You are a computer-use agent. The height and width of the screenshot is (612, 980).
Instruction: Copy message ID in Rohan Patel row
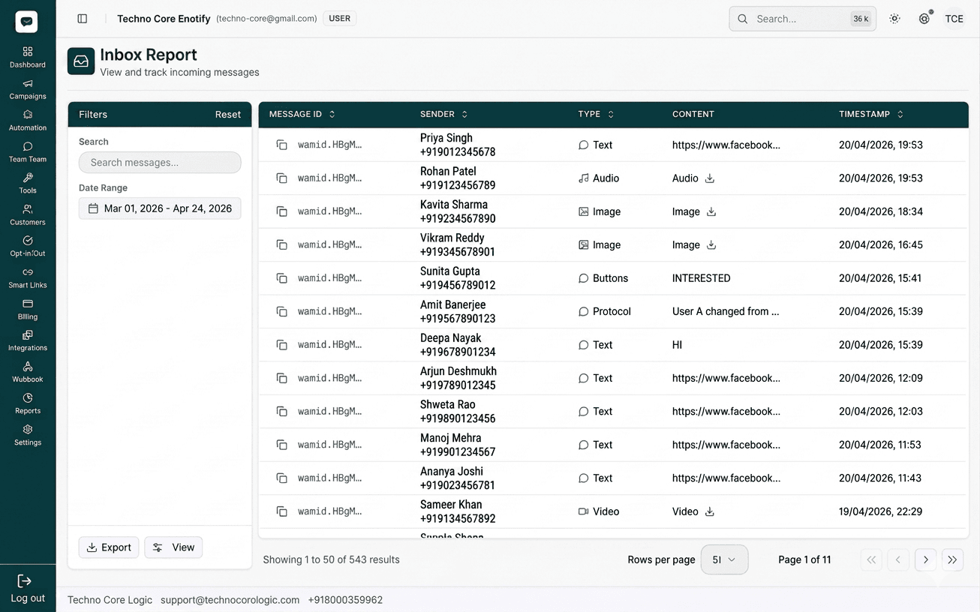pyautogui.click(x=282, y=178)
